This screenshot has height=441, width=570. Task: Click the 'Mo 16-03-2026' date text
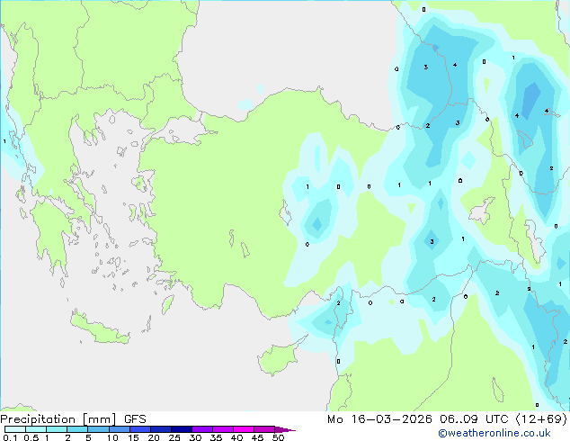pyautogui.click(x=379, y=419)
